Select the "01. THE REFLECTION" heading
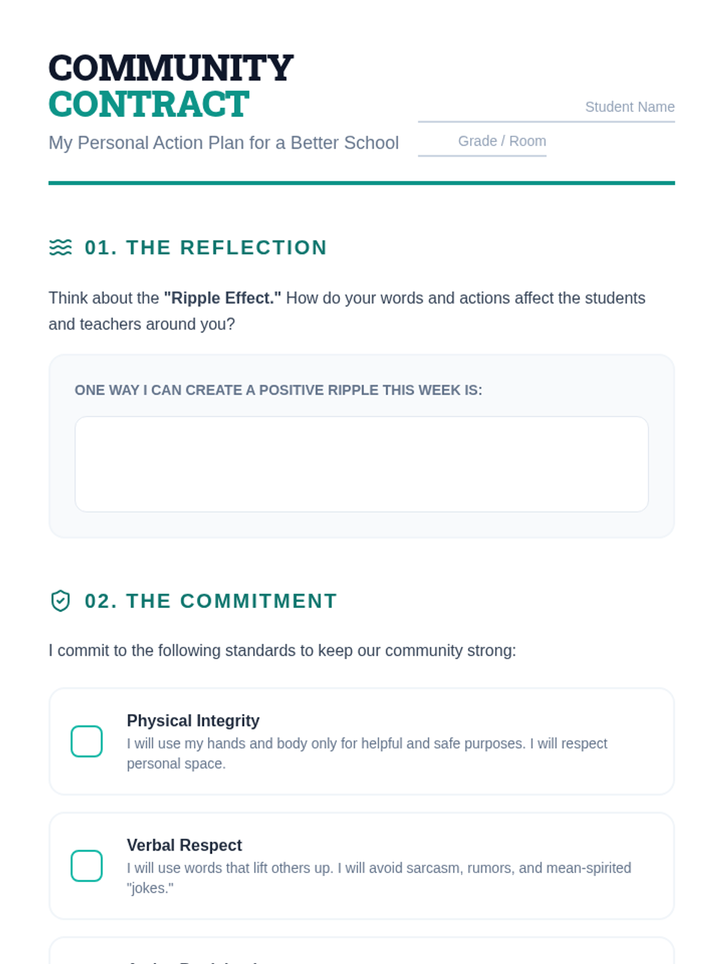The height and width of the screenshot is (964, 723). [x=205, y=248]
